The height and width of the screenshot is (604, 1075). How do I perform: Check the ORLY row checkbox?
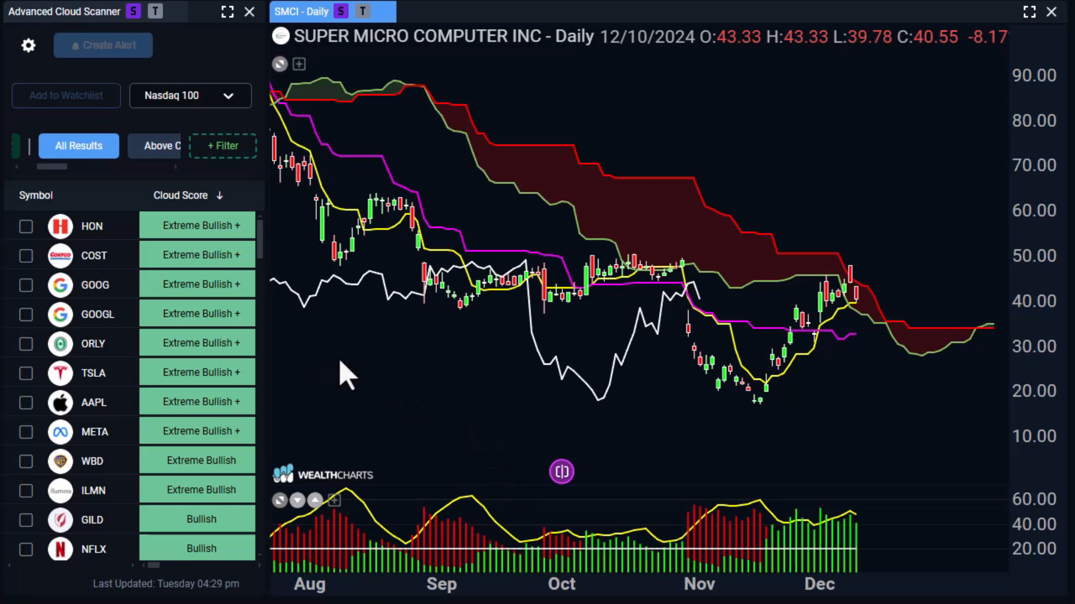pyautogui.click(x=26, y=344)
